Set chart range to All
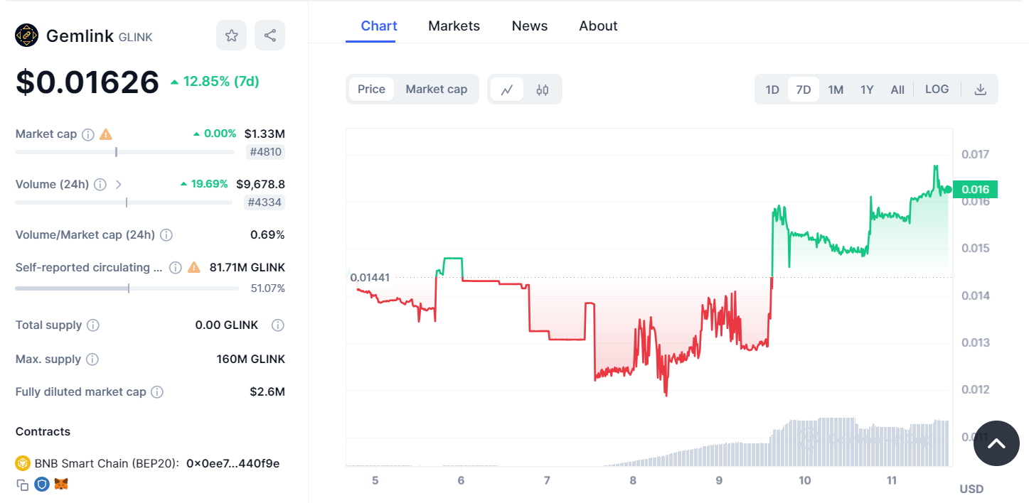 coord(897,90)
